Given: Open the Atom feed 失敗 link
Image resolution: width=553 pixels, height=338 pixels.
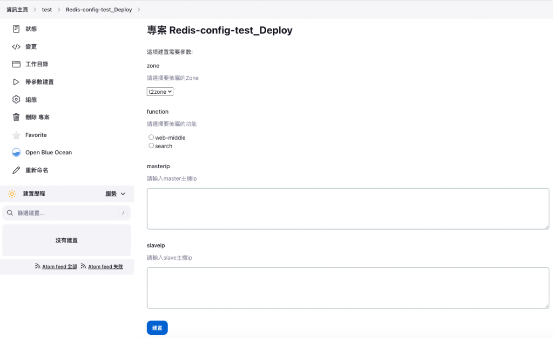Looking at the screenshot, I should [x=105, y=266].
